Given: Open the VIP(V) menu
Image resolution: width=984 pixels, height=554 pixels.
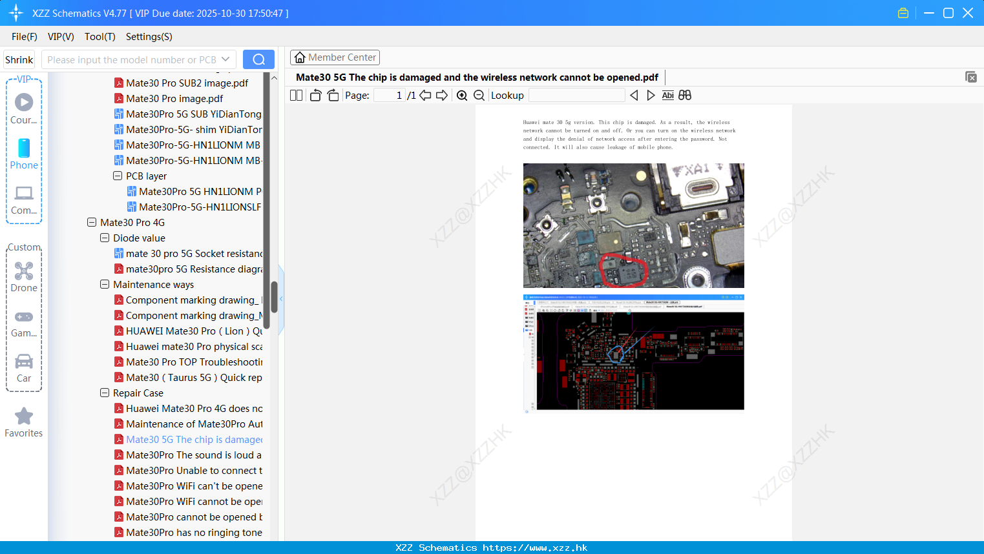Looking at the screenshot, I should point(61,37).
